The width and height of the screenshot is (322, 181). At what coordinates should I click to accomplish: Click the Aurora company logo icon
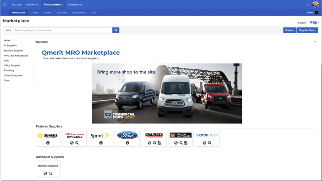click(317, 13)
